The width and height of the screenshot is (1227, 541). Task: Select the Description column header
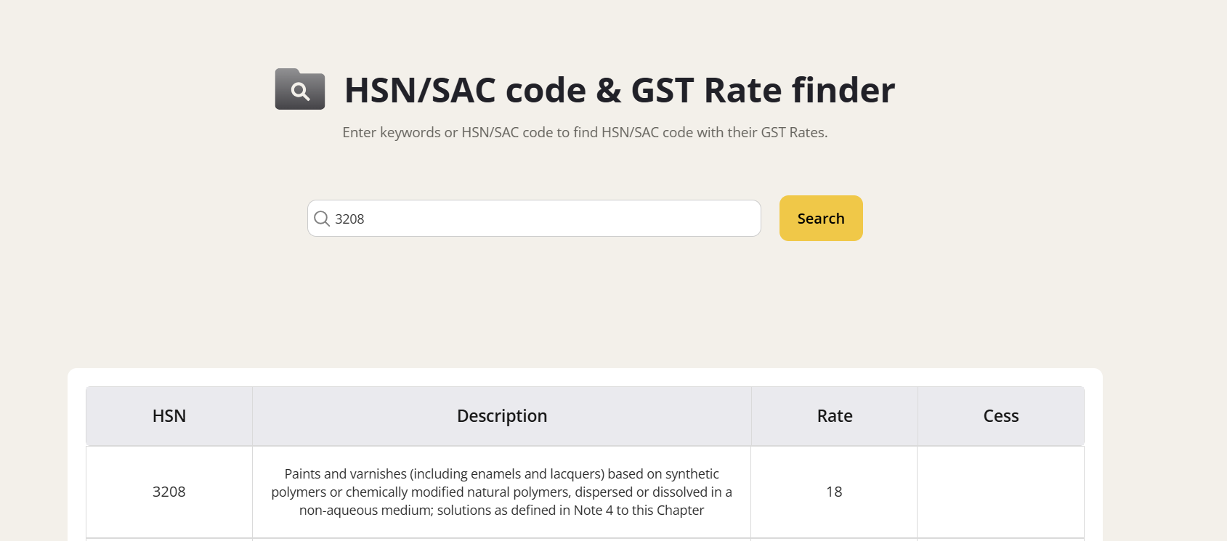[502, 416]
